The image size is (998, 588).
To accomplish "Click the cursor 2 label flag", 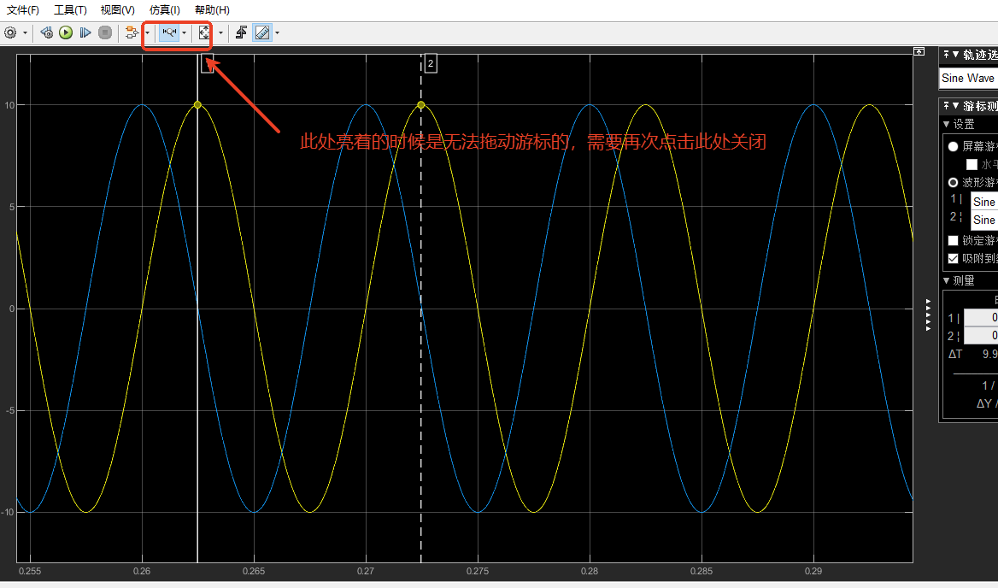I will 431,63.
